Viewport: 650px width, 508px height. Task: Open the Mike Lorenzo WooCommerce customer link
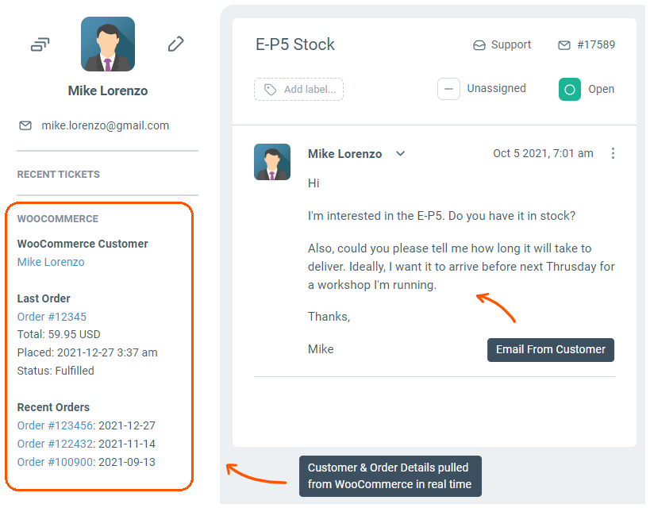point(51,262)
